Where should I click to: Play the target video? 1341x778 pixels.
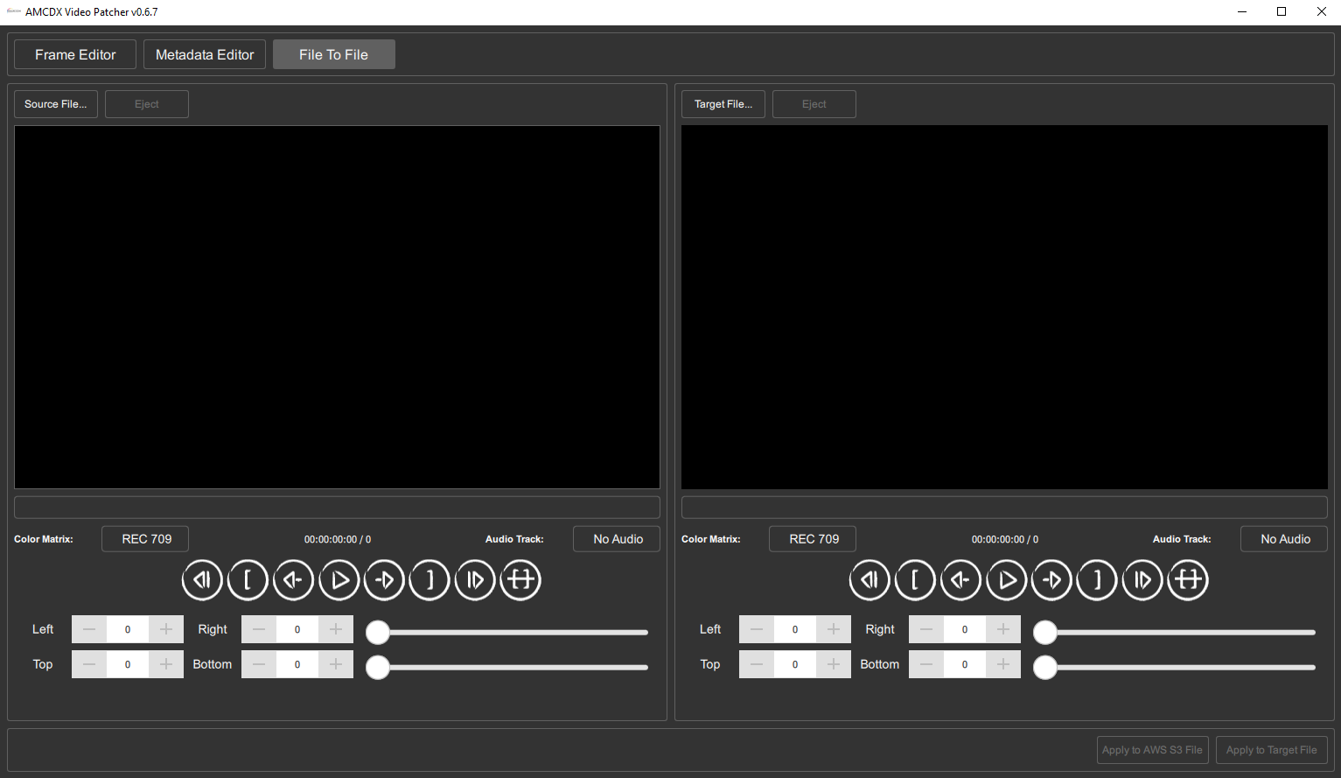tap(1006, 579)
